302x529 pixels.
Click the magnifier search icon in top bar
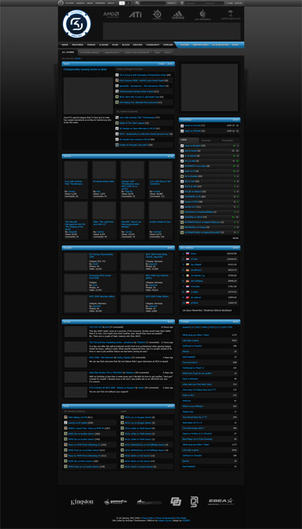click(x=138, y=3)
